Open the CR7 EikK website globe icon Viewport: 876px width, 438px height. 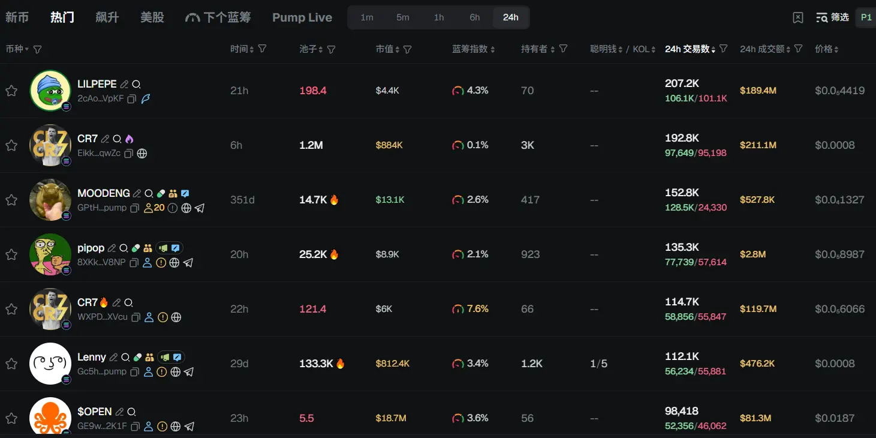[x=142, y=153]
